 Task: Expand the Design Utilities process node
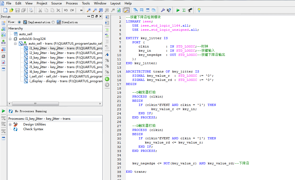pyautogui.click(x=10, y=124)
